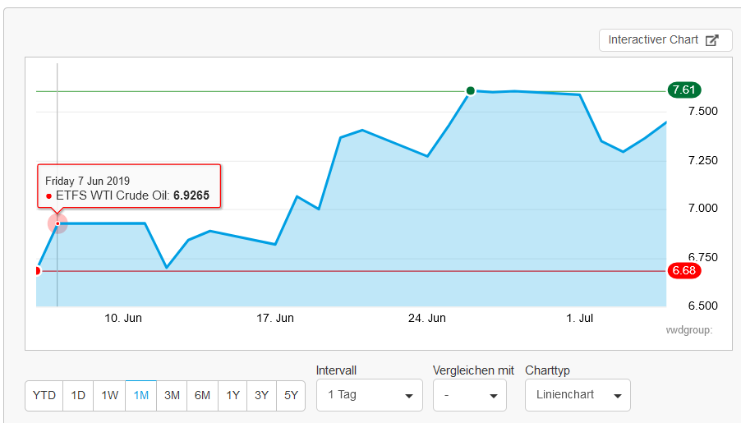741x423 pixels.
Task: Open the Charttyp Linienchart dropdown
Action: [x=578, y=395]
